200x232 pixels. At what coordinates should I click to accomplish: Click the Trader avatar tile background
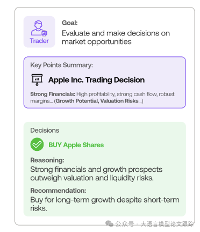point(39,32)
